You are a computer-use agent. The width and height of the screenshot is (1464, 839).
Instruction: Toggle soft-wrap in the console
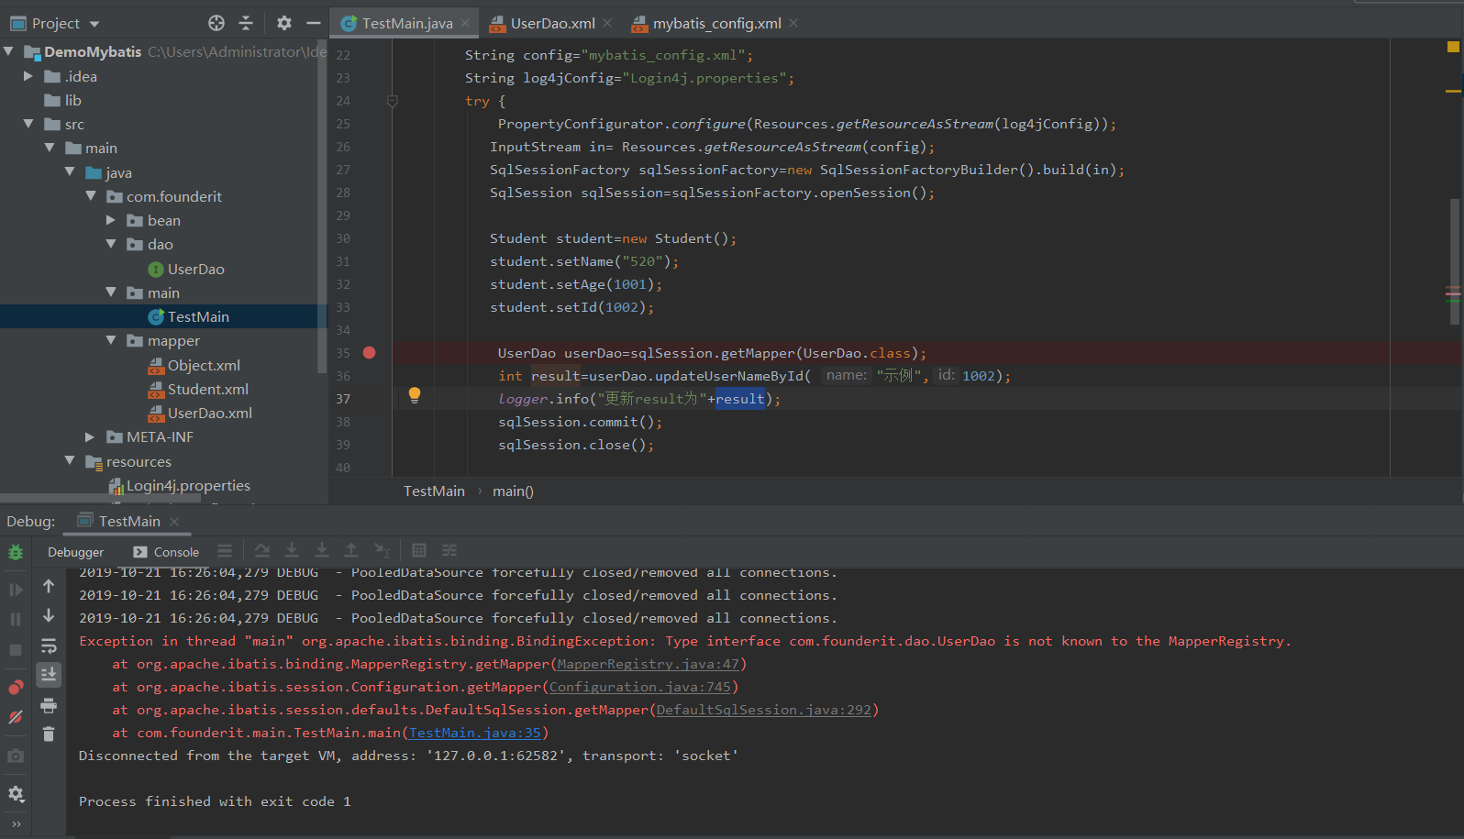[49, 646]
